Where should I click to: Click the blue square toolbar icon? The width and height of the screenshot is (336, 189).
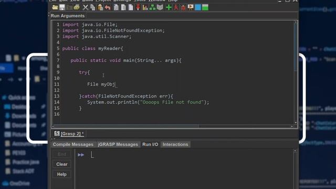[198, 7]
